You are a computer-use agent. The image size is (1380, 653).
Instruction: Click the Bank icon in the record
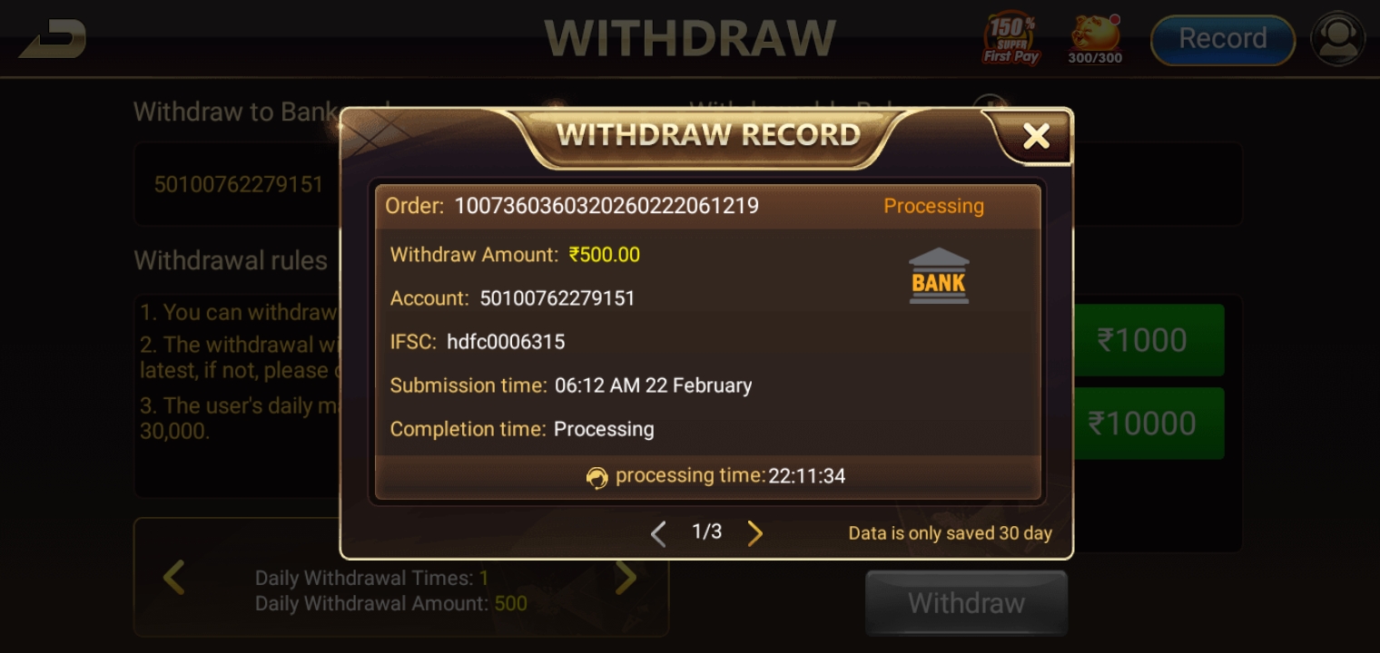(x=939, y=276)
